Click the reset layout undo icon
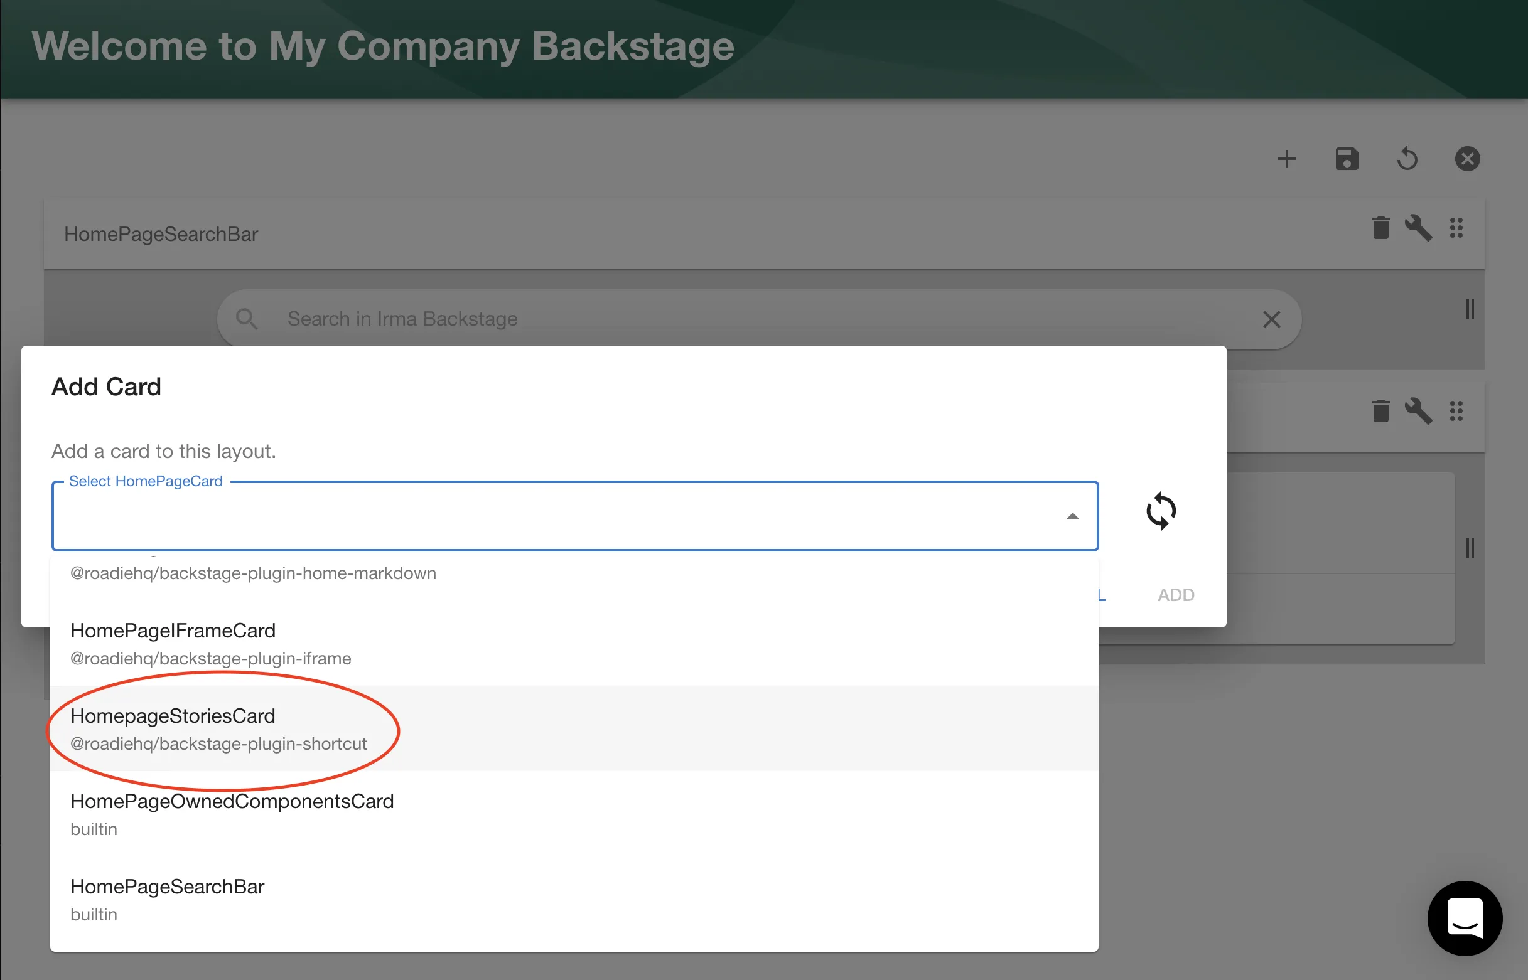Viewport: 1528px width, 980px height. point(1407,159)
